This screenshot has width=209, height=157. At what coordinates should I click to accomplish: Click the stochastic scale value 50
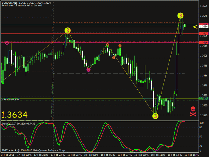pyautogui.click(x=201, y=137)
